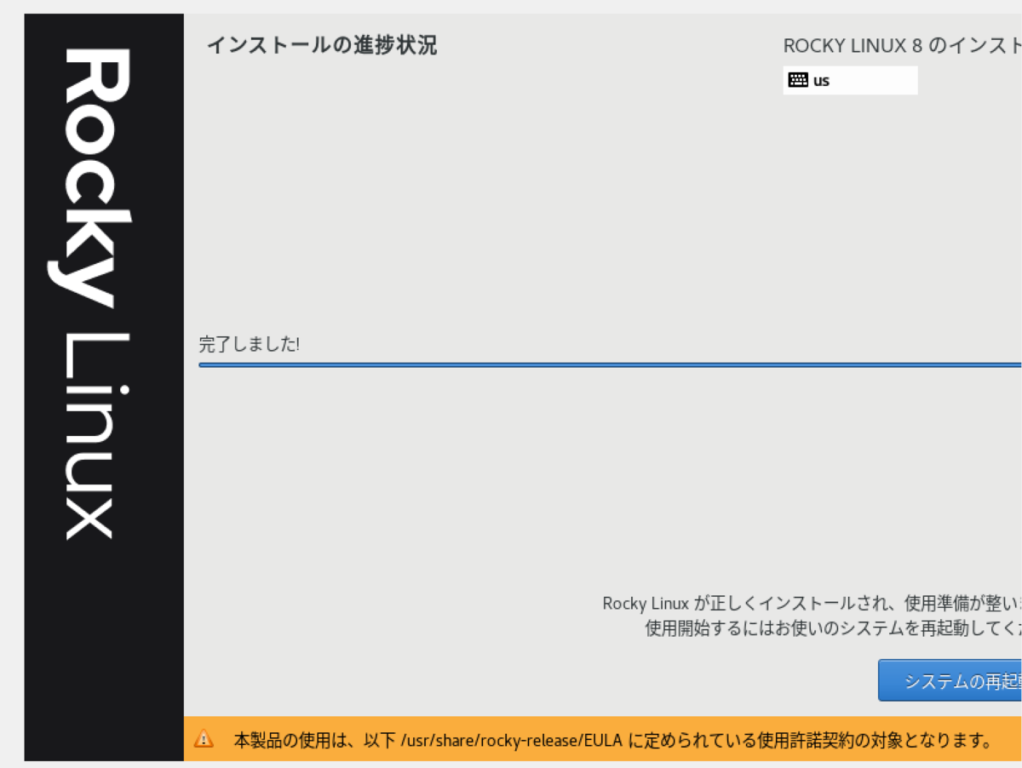Click the installation success message
The width and height of the screenshot is (1022, 768).
(809, 604)
